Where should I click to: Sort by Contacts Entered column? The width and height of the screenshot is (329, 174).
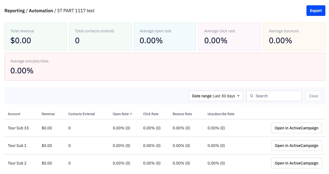tap(81, 114)
